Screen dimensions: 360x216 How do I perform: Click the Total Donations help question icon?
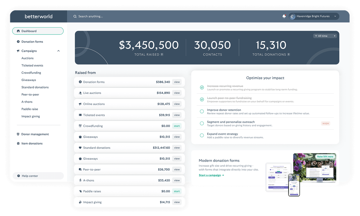289,55
